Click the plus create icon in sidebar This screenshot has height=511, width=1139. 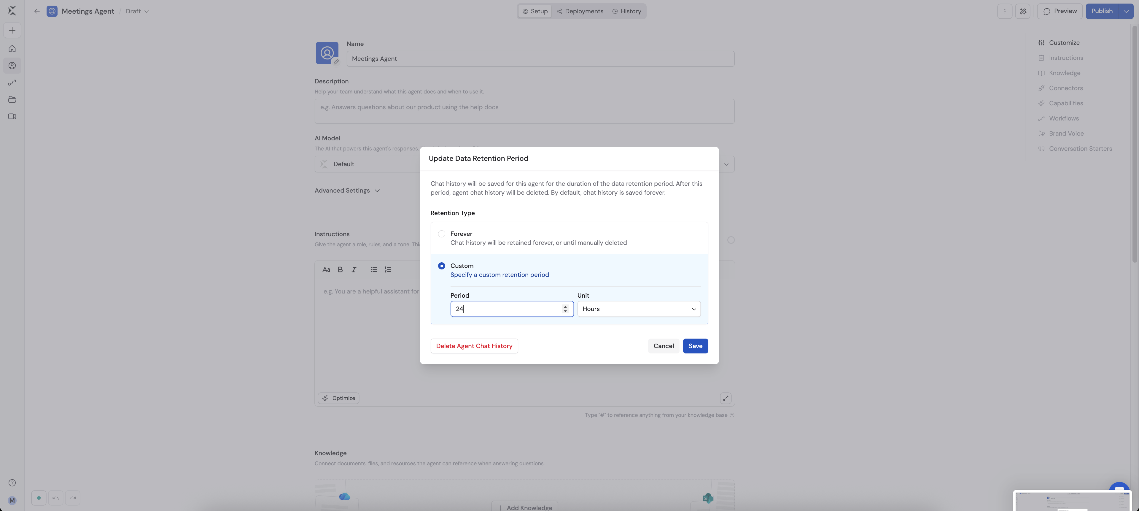[x=12, y=30]
